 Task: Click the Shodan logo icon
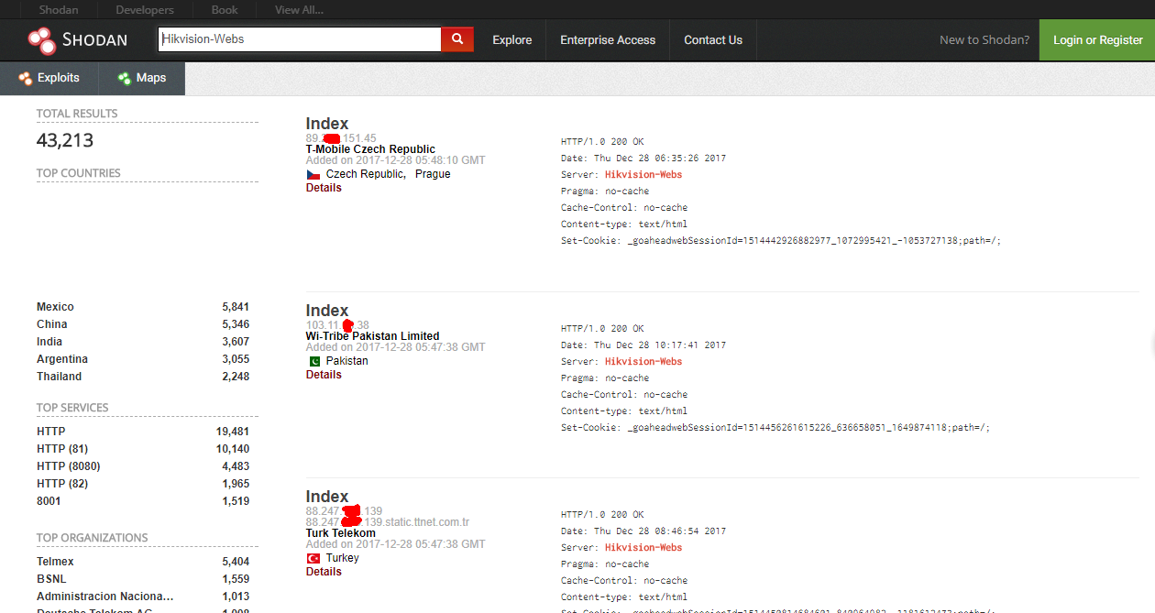click(41, 40)
